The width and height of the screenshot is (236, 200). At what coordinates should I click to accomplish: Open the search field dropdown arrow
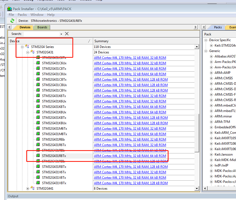[61, 34]
